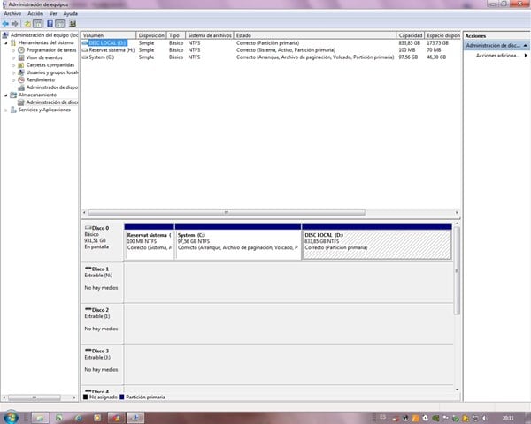Click the 46,30 GB free space cell
The height and width of the screenshot is (424, 531).
click(x=436, y=57)
